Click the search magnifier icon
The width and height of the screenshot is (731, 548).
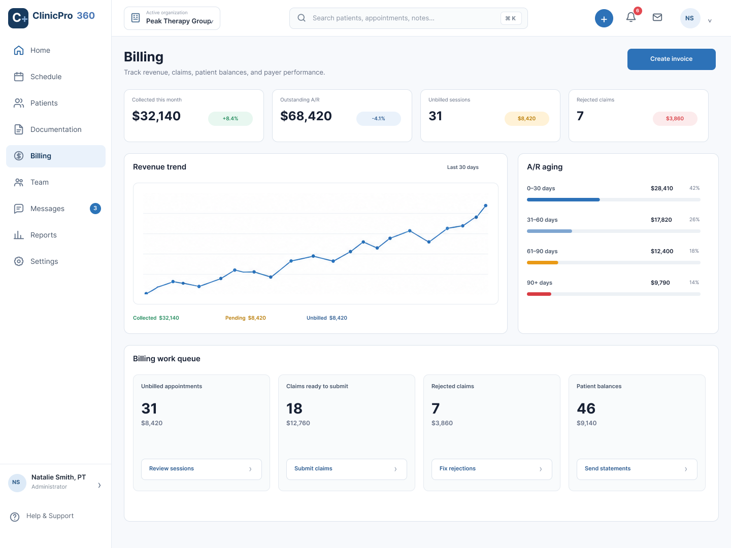pos(302,18)
